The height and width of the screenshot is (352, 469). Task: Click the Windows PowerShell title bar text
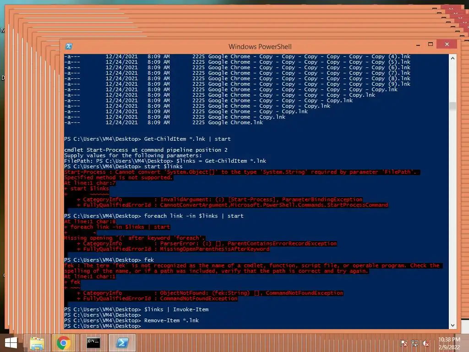260,47
